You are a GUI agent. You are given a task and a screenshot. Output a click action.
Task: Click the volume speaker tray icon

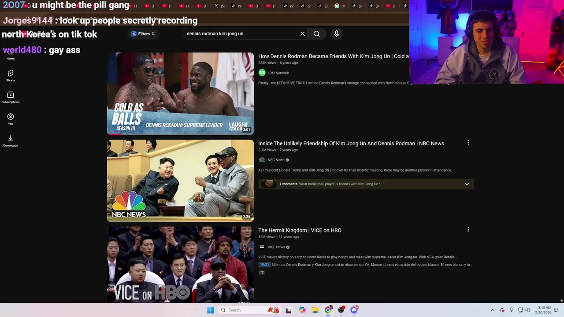528,310
